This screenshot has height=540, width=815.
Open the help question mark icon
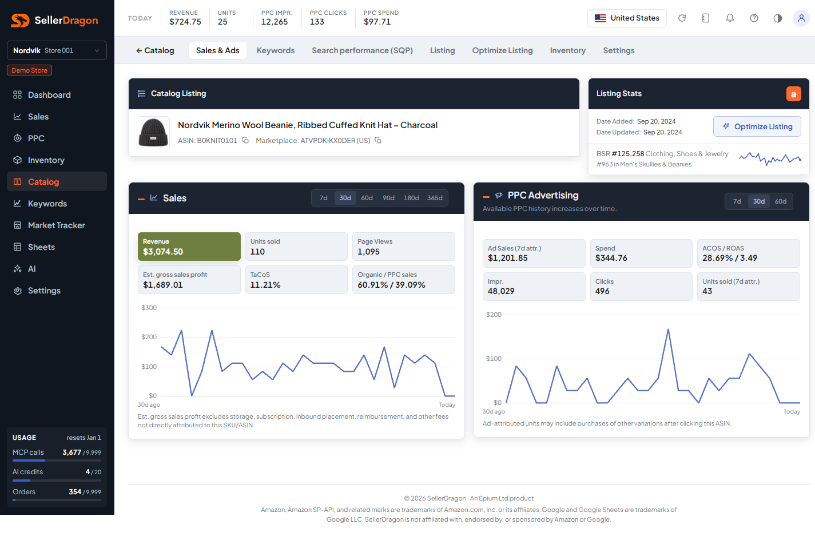(754, 18)
